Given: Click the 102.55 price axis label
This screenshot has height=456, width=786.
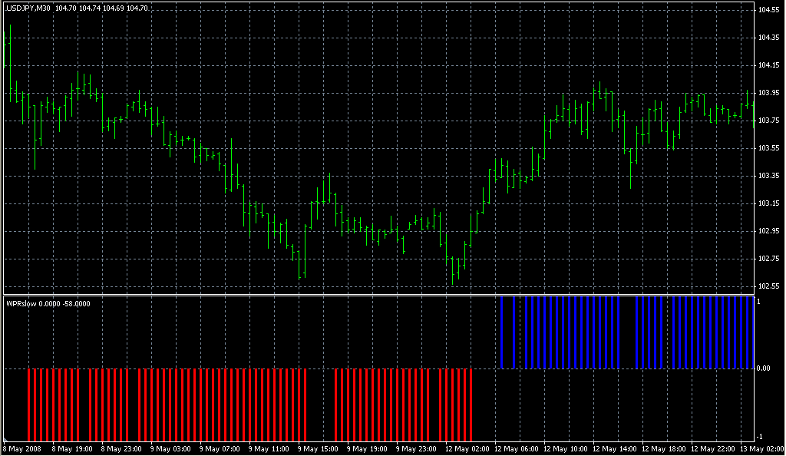Looking at the screenshot, I should [769, 286].
